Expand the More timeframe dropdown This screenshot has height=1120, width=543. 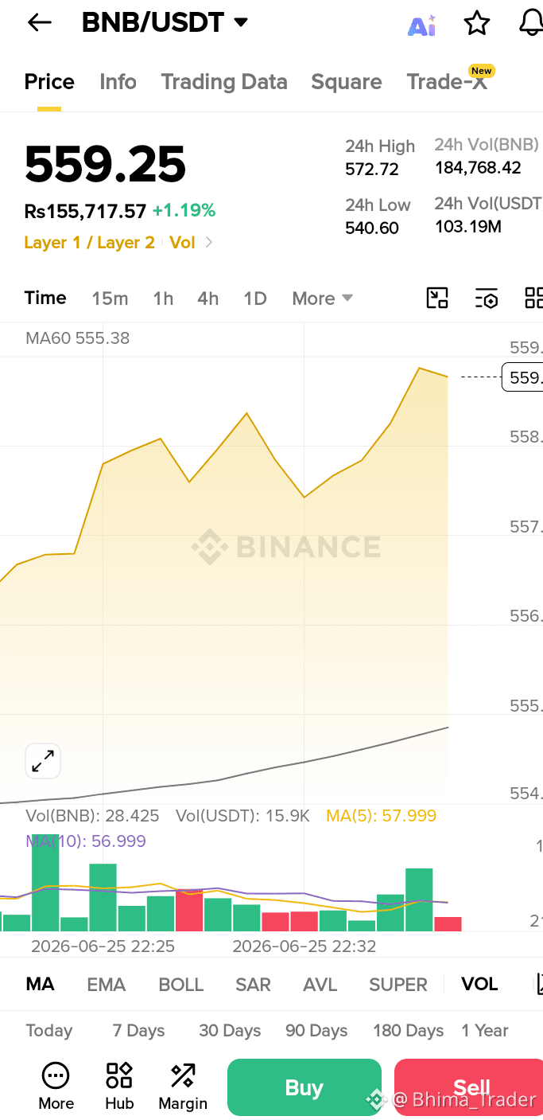(322, 299)
